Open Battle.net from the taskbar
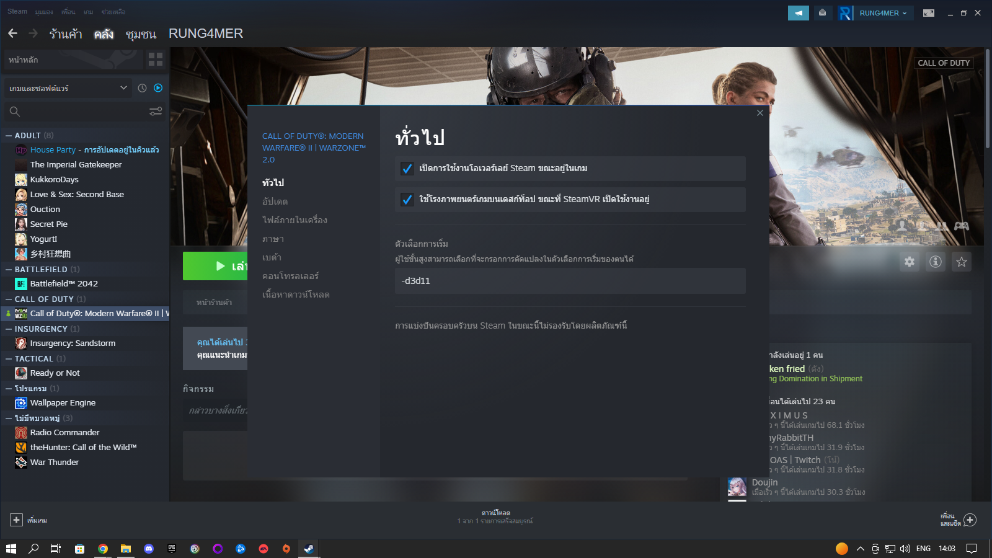The image size is (992, 558). [x=241, y=549]
